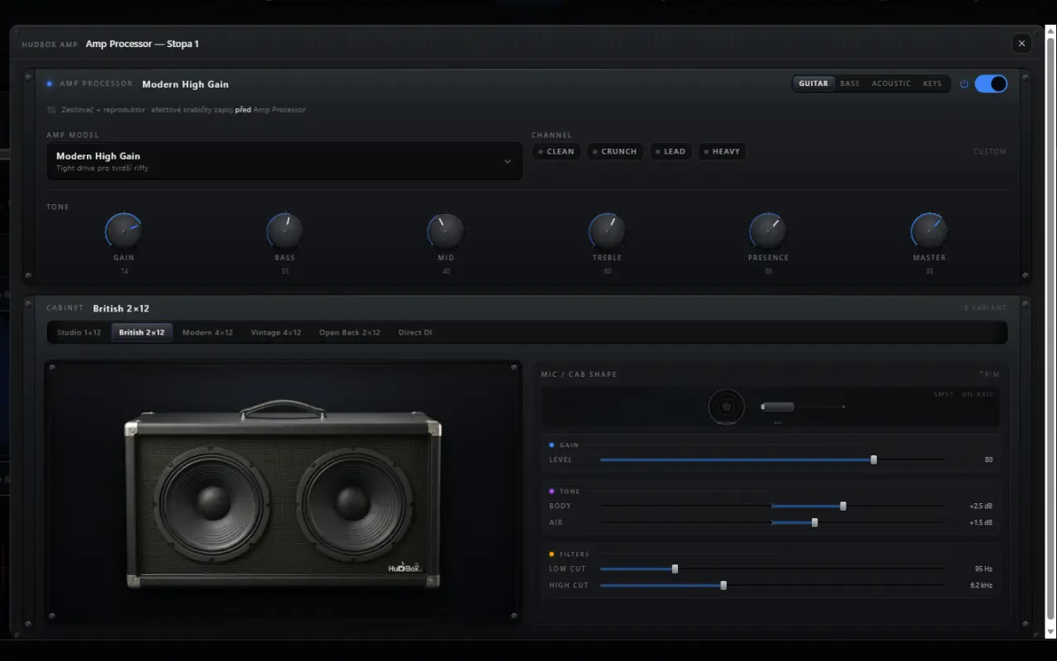
Task: Click the MASTER knob
Action: coord(929,231)
